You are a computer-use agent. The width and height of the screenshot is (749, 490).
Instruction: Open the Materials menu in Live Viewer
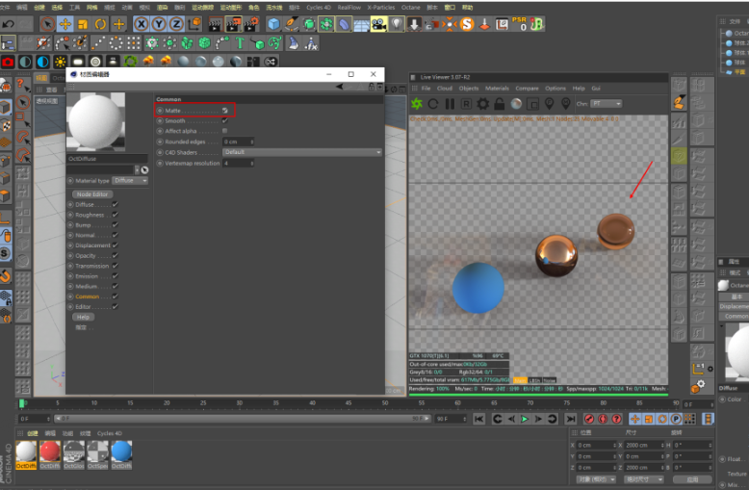[x=497, y=89]
